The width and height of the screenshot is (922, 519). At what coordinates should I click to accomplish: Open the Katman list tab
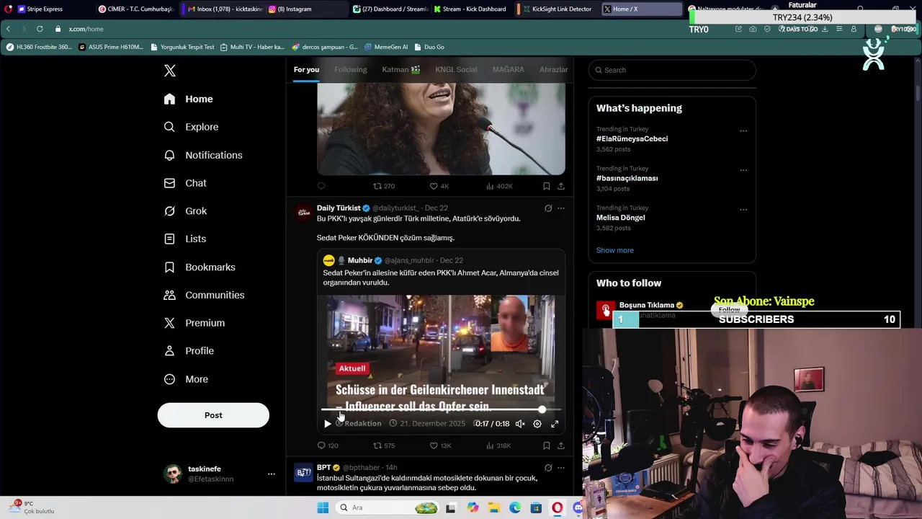point(401,69)
